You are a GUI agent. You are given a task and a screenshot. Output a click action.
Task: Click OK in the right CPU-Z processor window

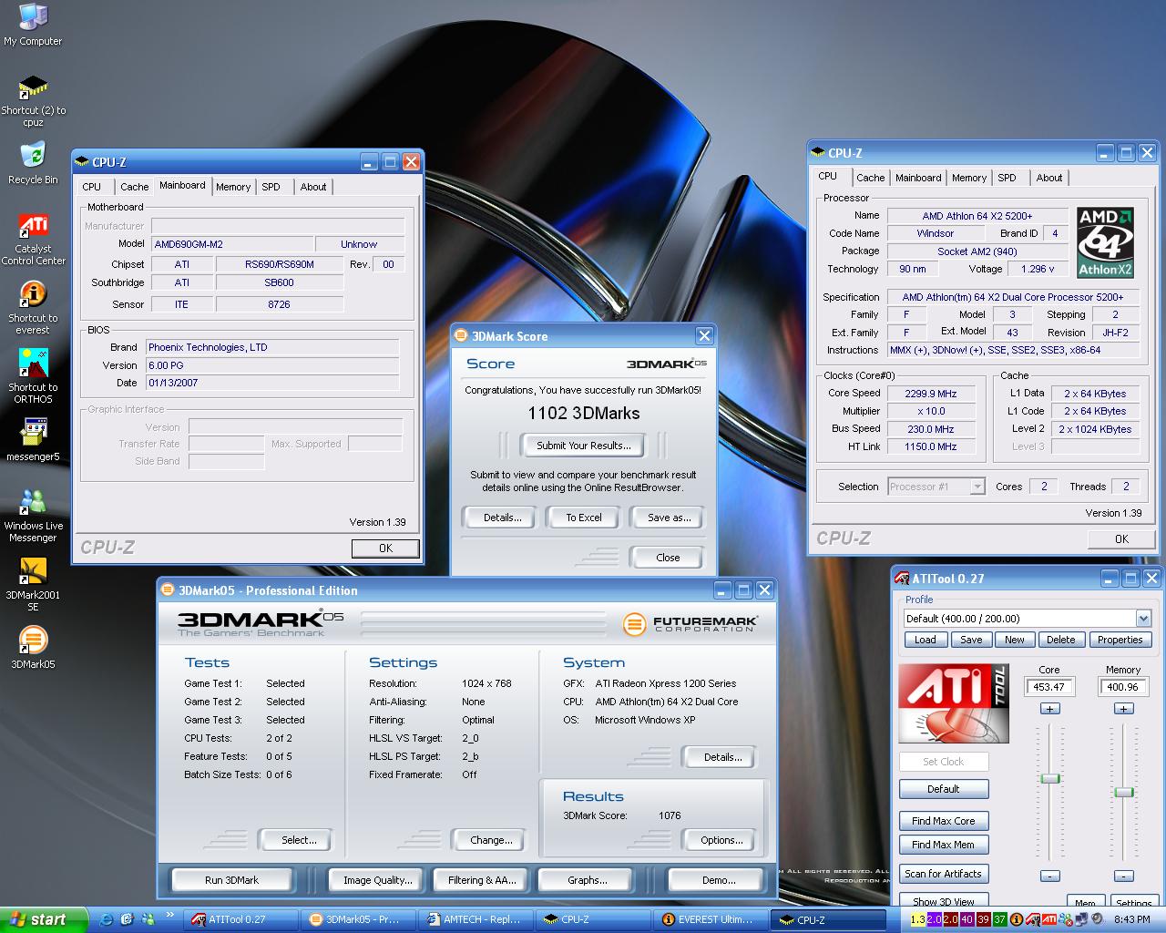(x=1121, y=539)
